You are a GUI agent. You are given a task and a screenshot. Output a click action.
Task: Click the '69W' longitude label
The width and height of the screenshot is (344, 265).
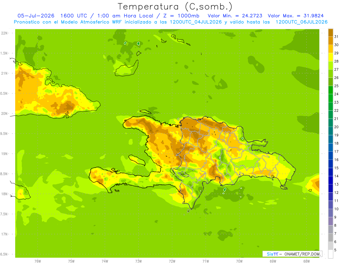273,261
